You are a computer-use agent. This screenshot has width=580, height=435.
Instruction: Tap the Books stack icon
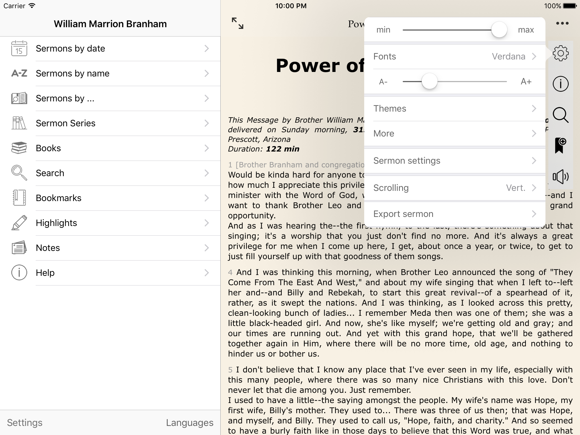pyautogui.click(x=19, y=148)
